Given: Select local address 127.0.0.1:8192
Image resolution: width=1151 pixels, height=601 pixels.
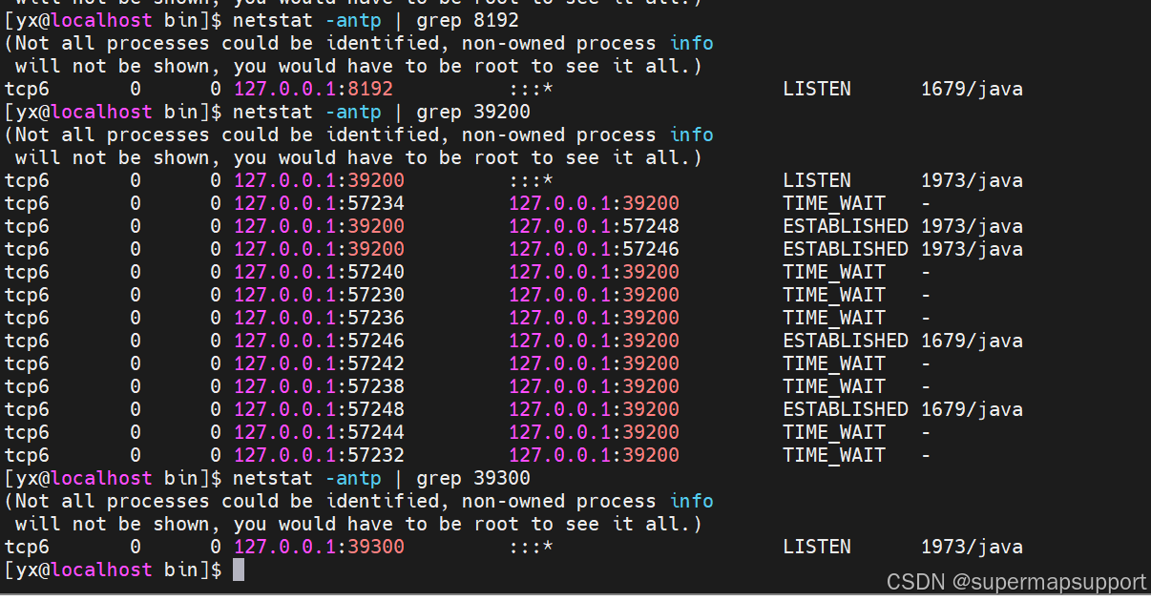Looking at the screenshot, I should pos(313,89).
